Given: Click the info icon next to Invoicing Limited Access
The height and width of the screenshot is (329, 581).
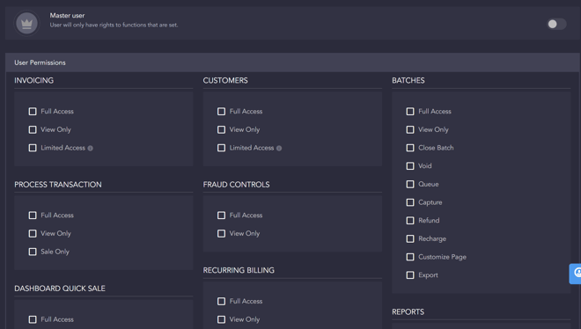Looking at the screenshot, I should click(x=90, y=148).
